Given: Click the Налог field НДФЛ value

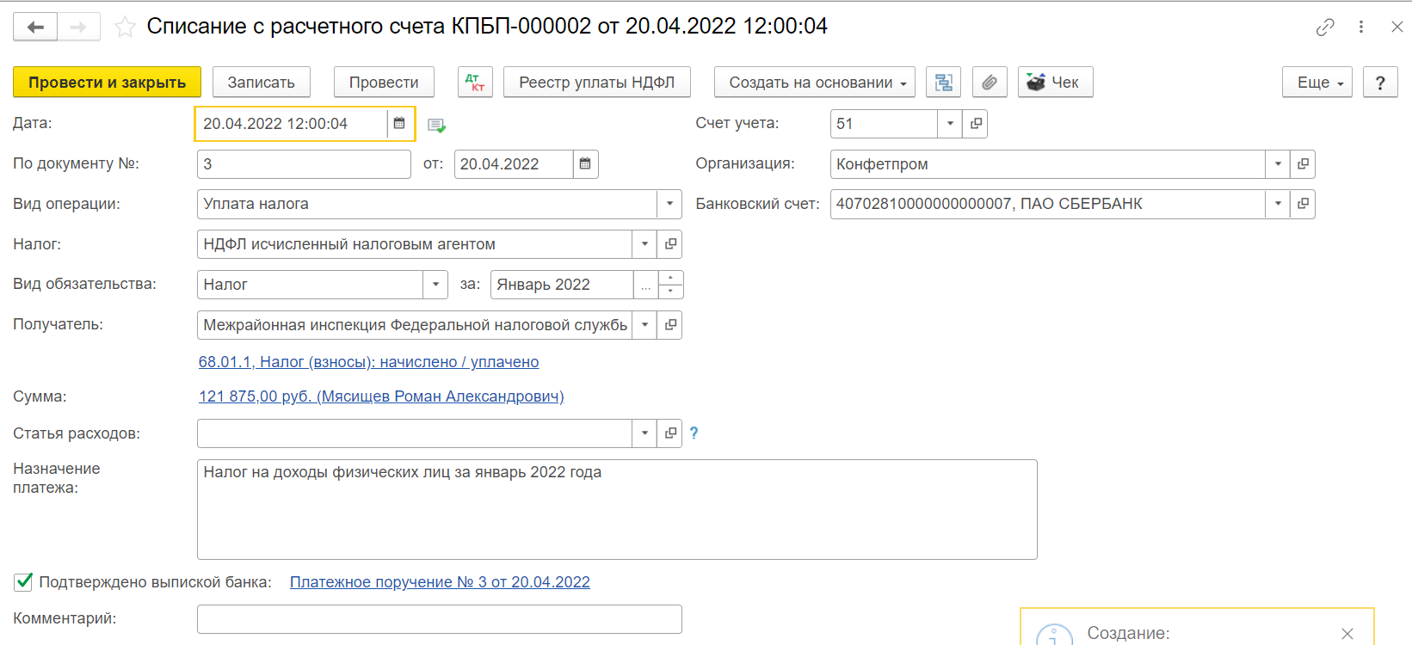Looking at the screenshot, I should tap(415, 244).
